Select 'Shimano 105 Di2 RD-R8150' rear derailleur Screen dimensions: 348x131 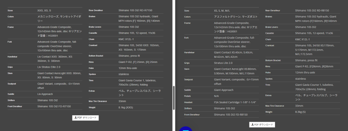point(312,11)
